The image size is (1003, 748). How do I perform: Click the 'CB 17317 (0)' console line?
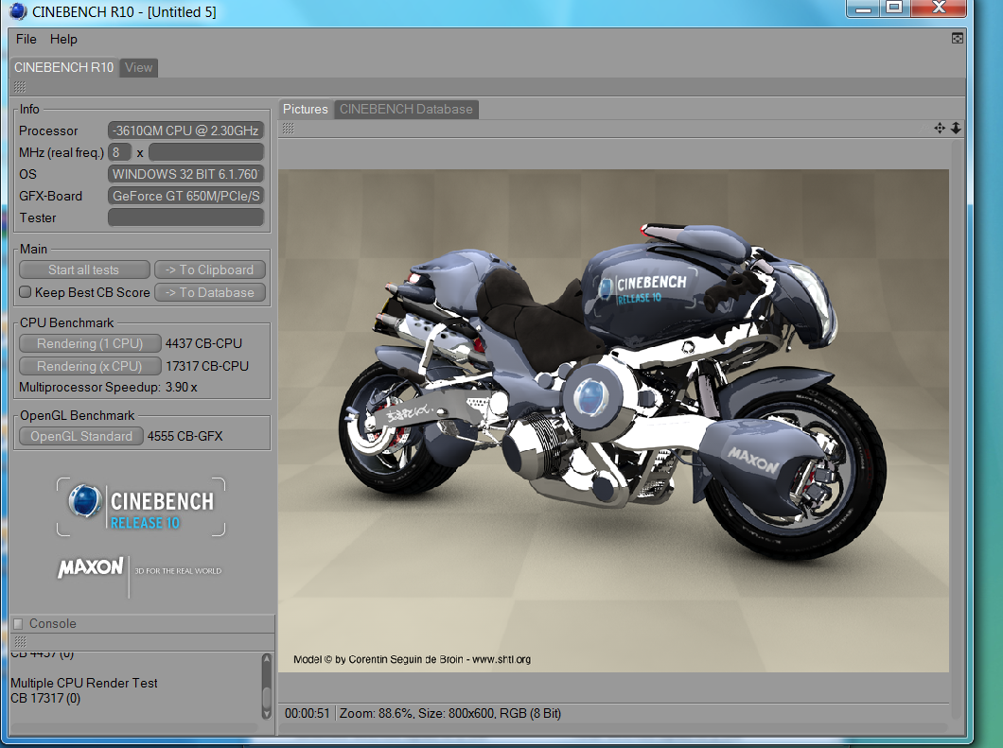click(x=45, y=698)
